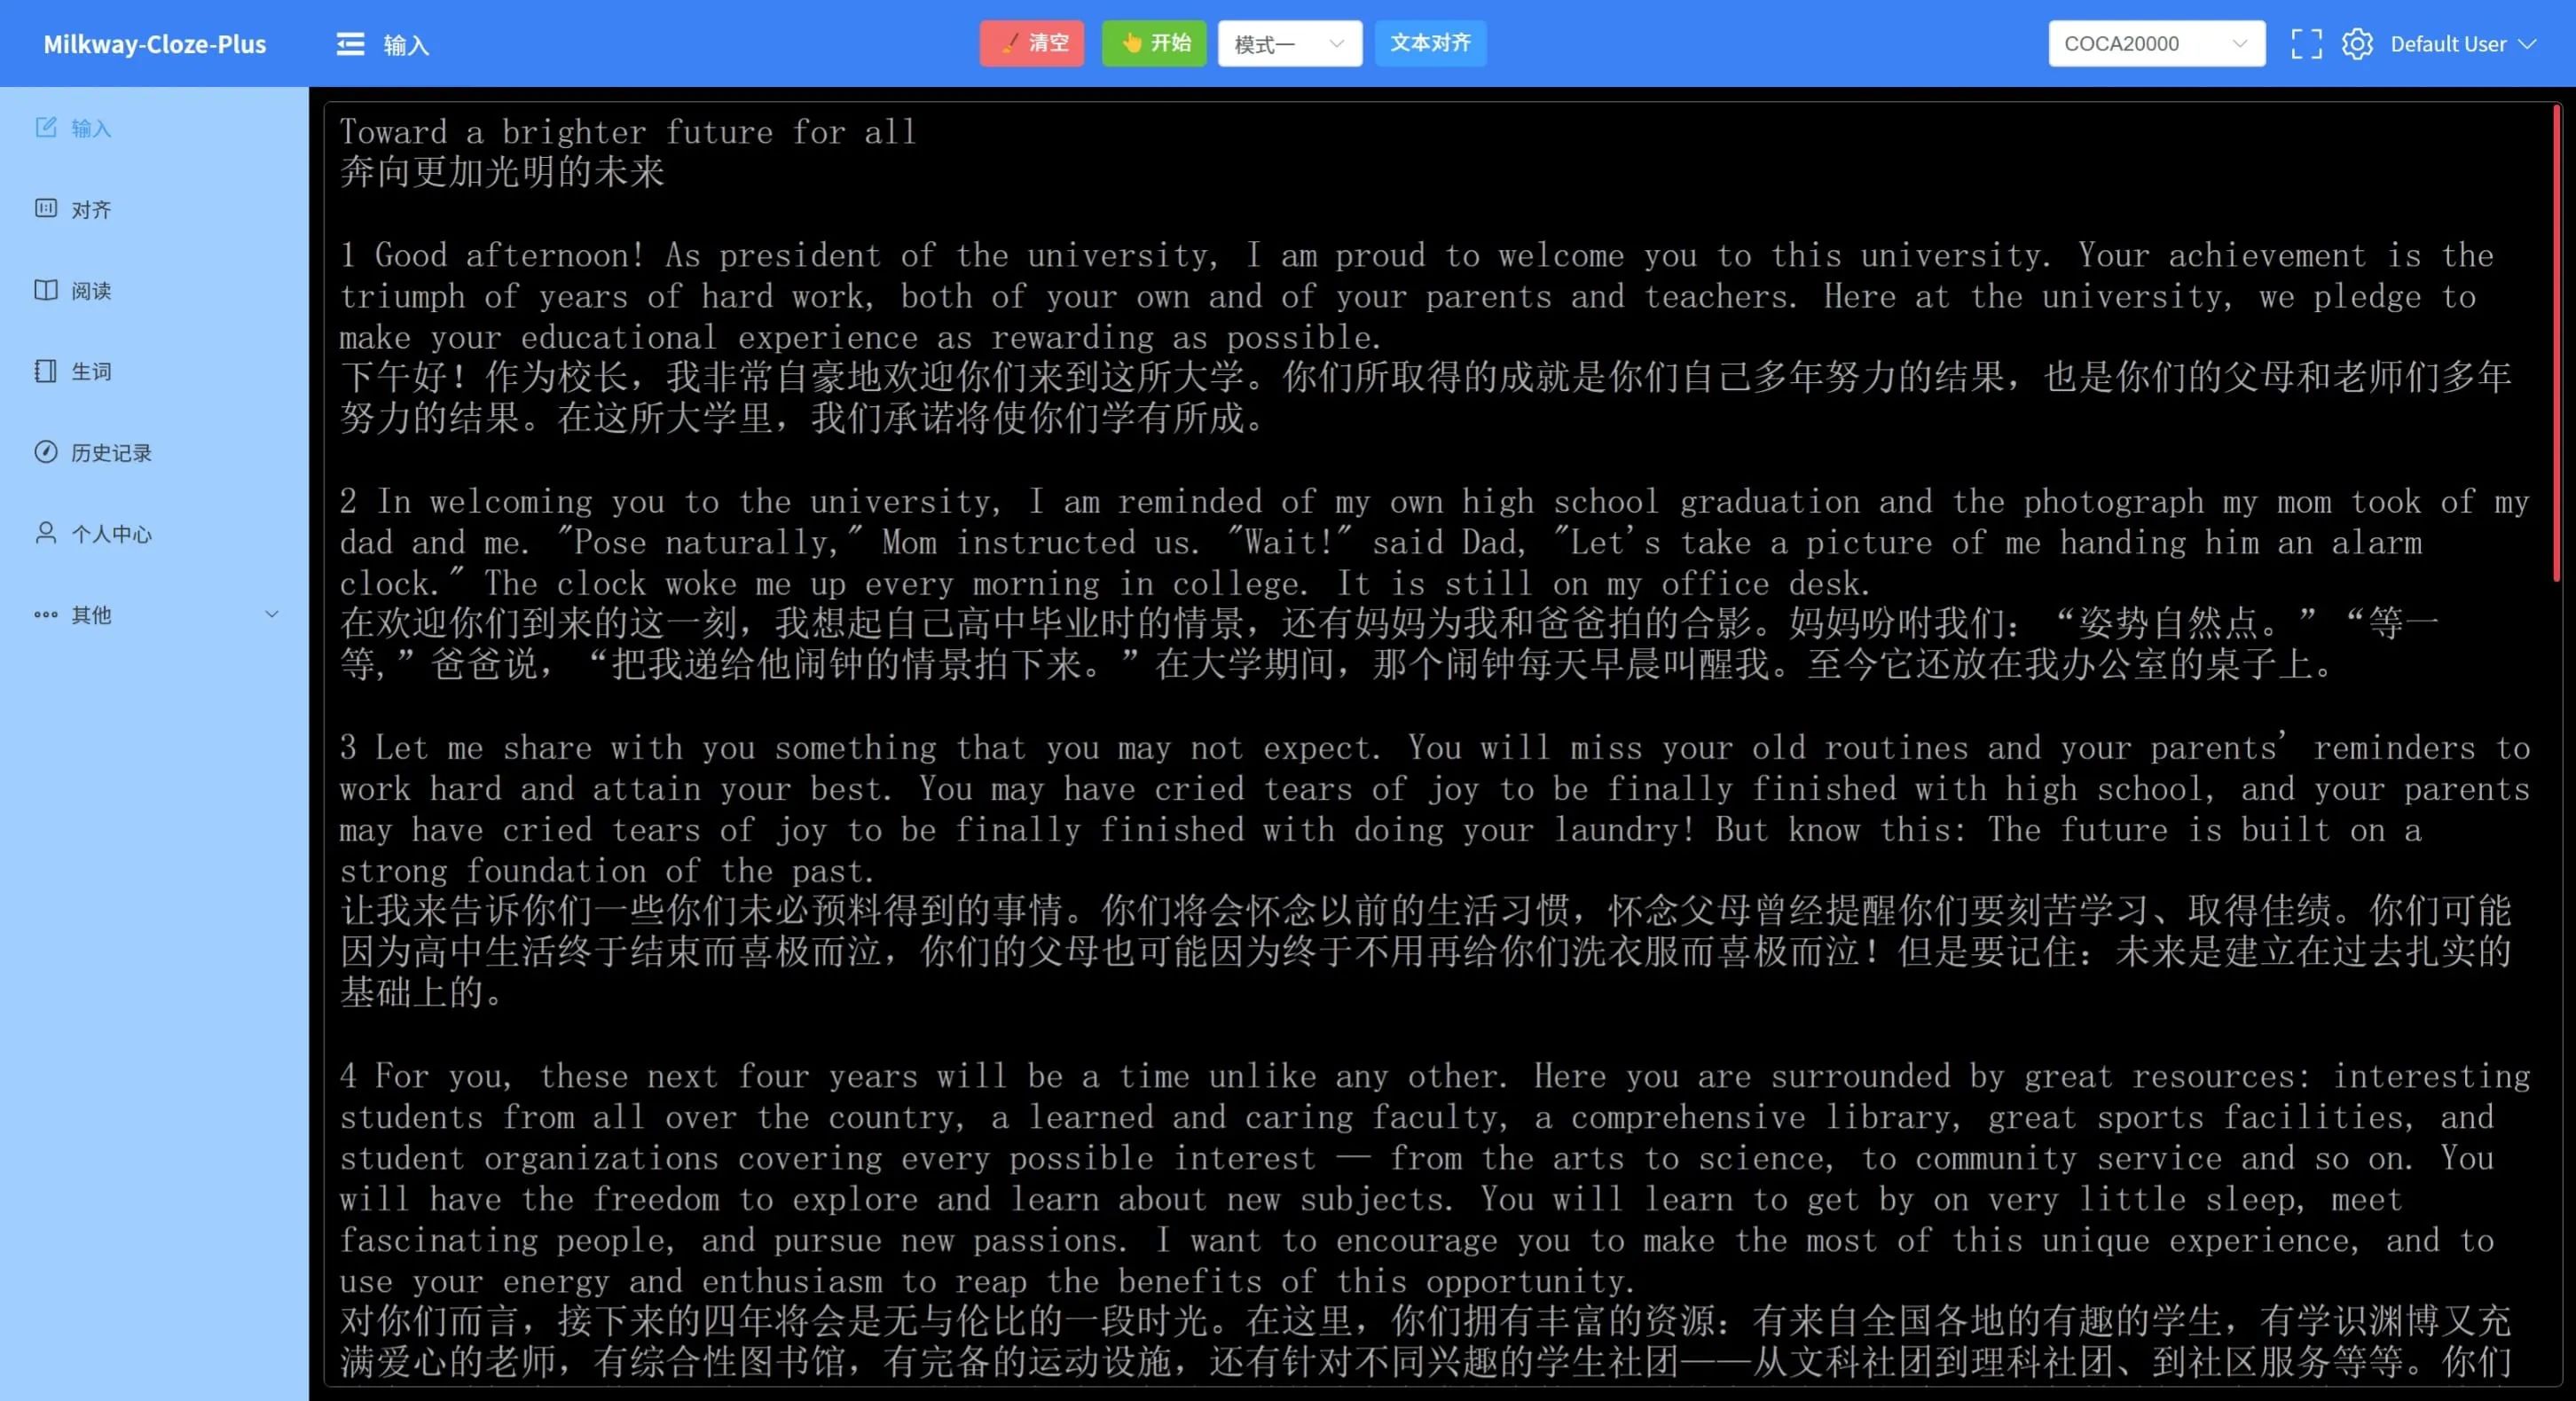Select 输入 in the sidebar menu
Viewport: 2576px width, 1401px height.
click(x=154, y=128)
